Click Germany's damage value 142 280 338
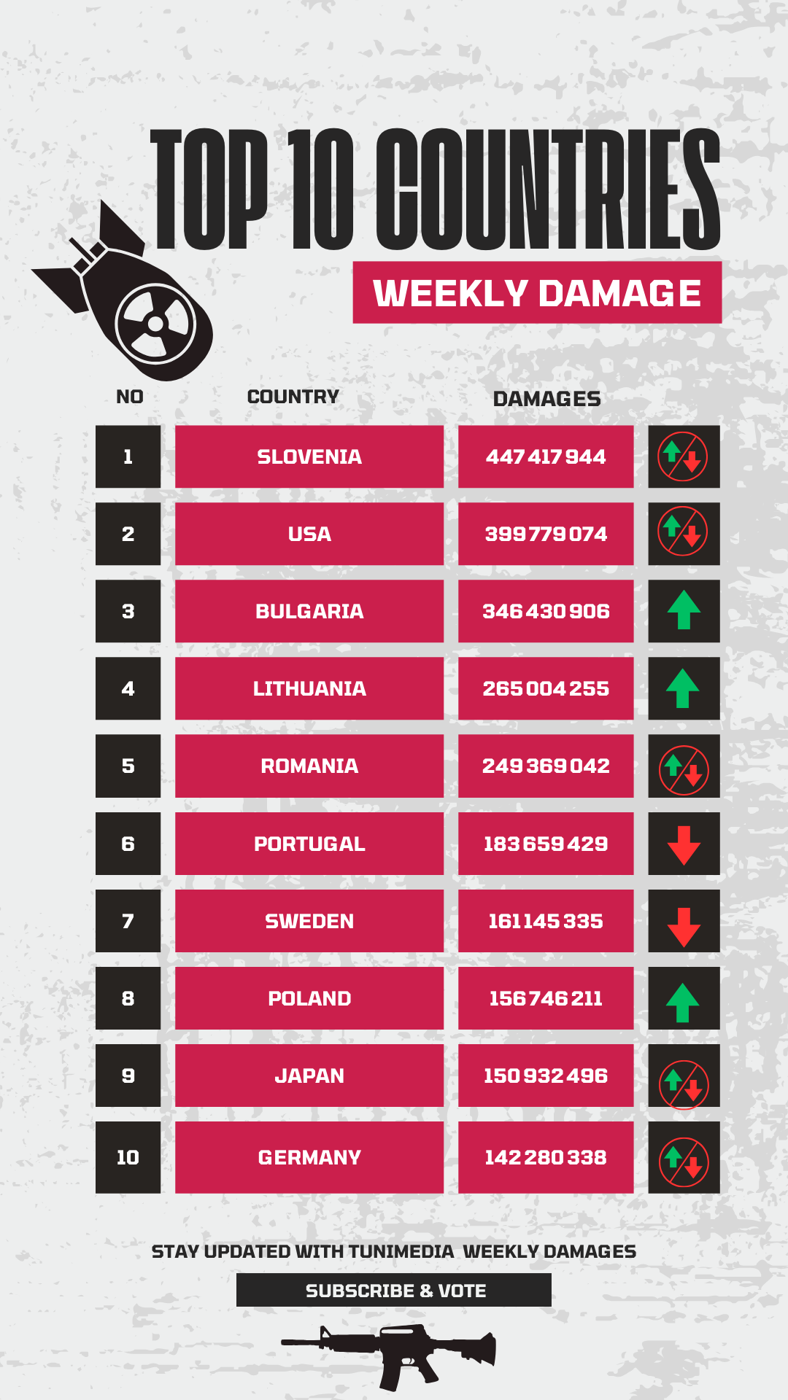 click(546, 1157)
